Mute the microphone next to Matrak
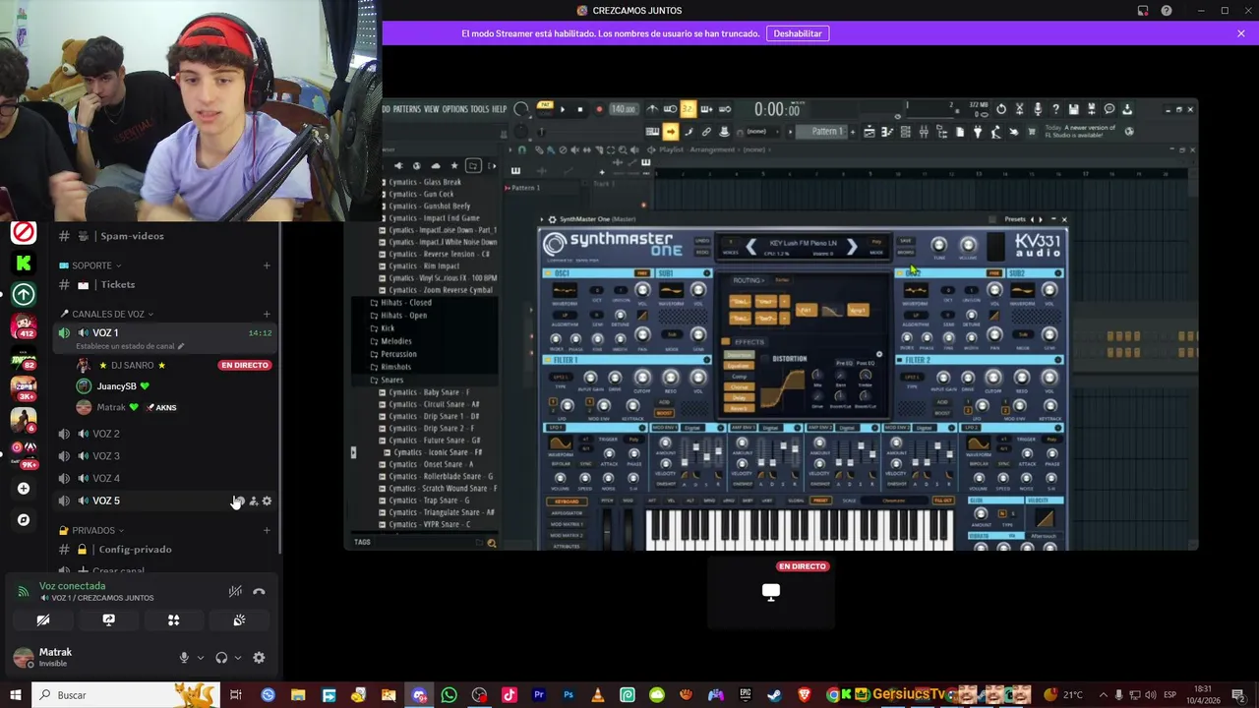 [184, 658]
